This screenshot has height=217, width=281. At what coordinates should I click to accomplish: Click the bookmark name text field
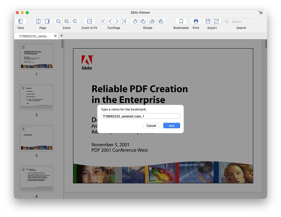tap(140, 116)
